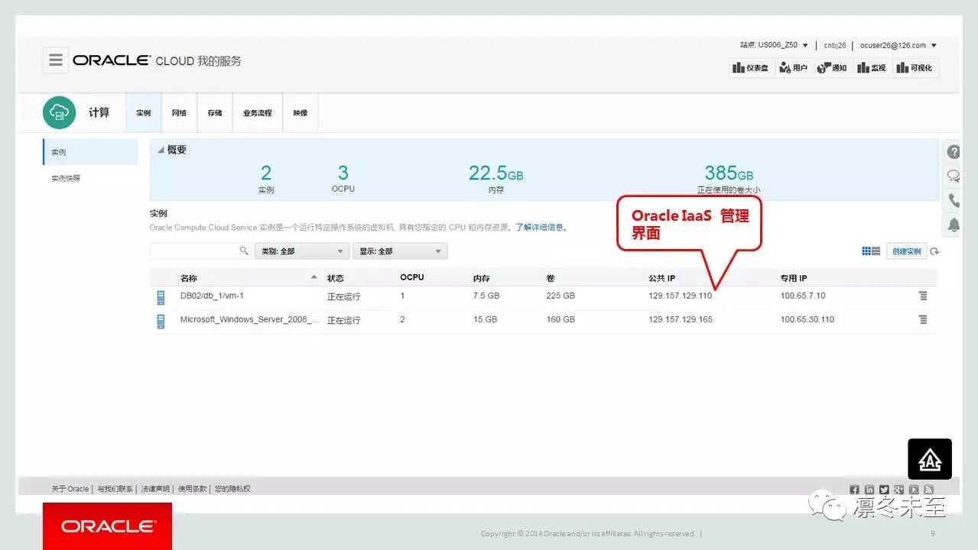The height and width of the screenshot is (550, 978).
Task: Click the DB02/db_1/vm-1 server icon
Action: tap(161, 297)
